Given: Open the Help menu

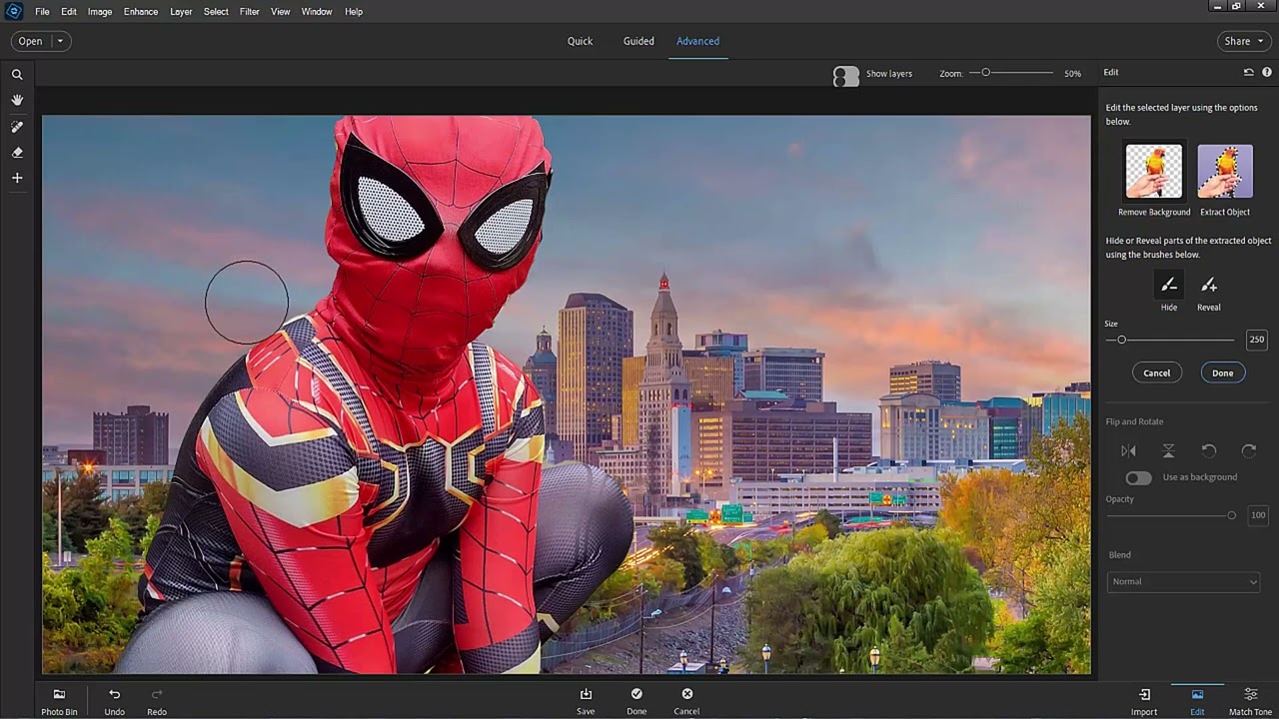Looking at the screenshot, I should (x=354, y=12).
